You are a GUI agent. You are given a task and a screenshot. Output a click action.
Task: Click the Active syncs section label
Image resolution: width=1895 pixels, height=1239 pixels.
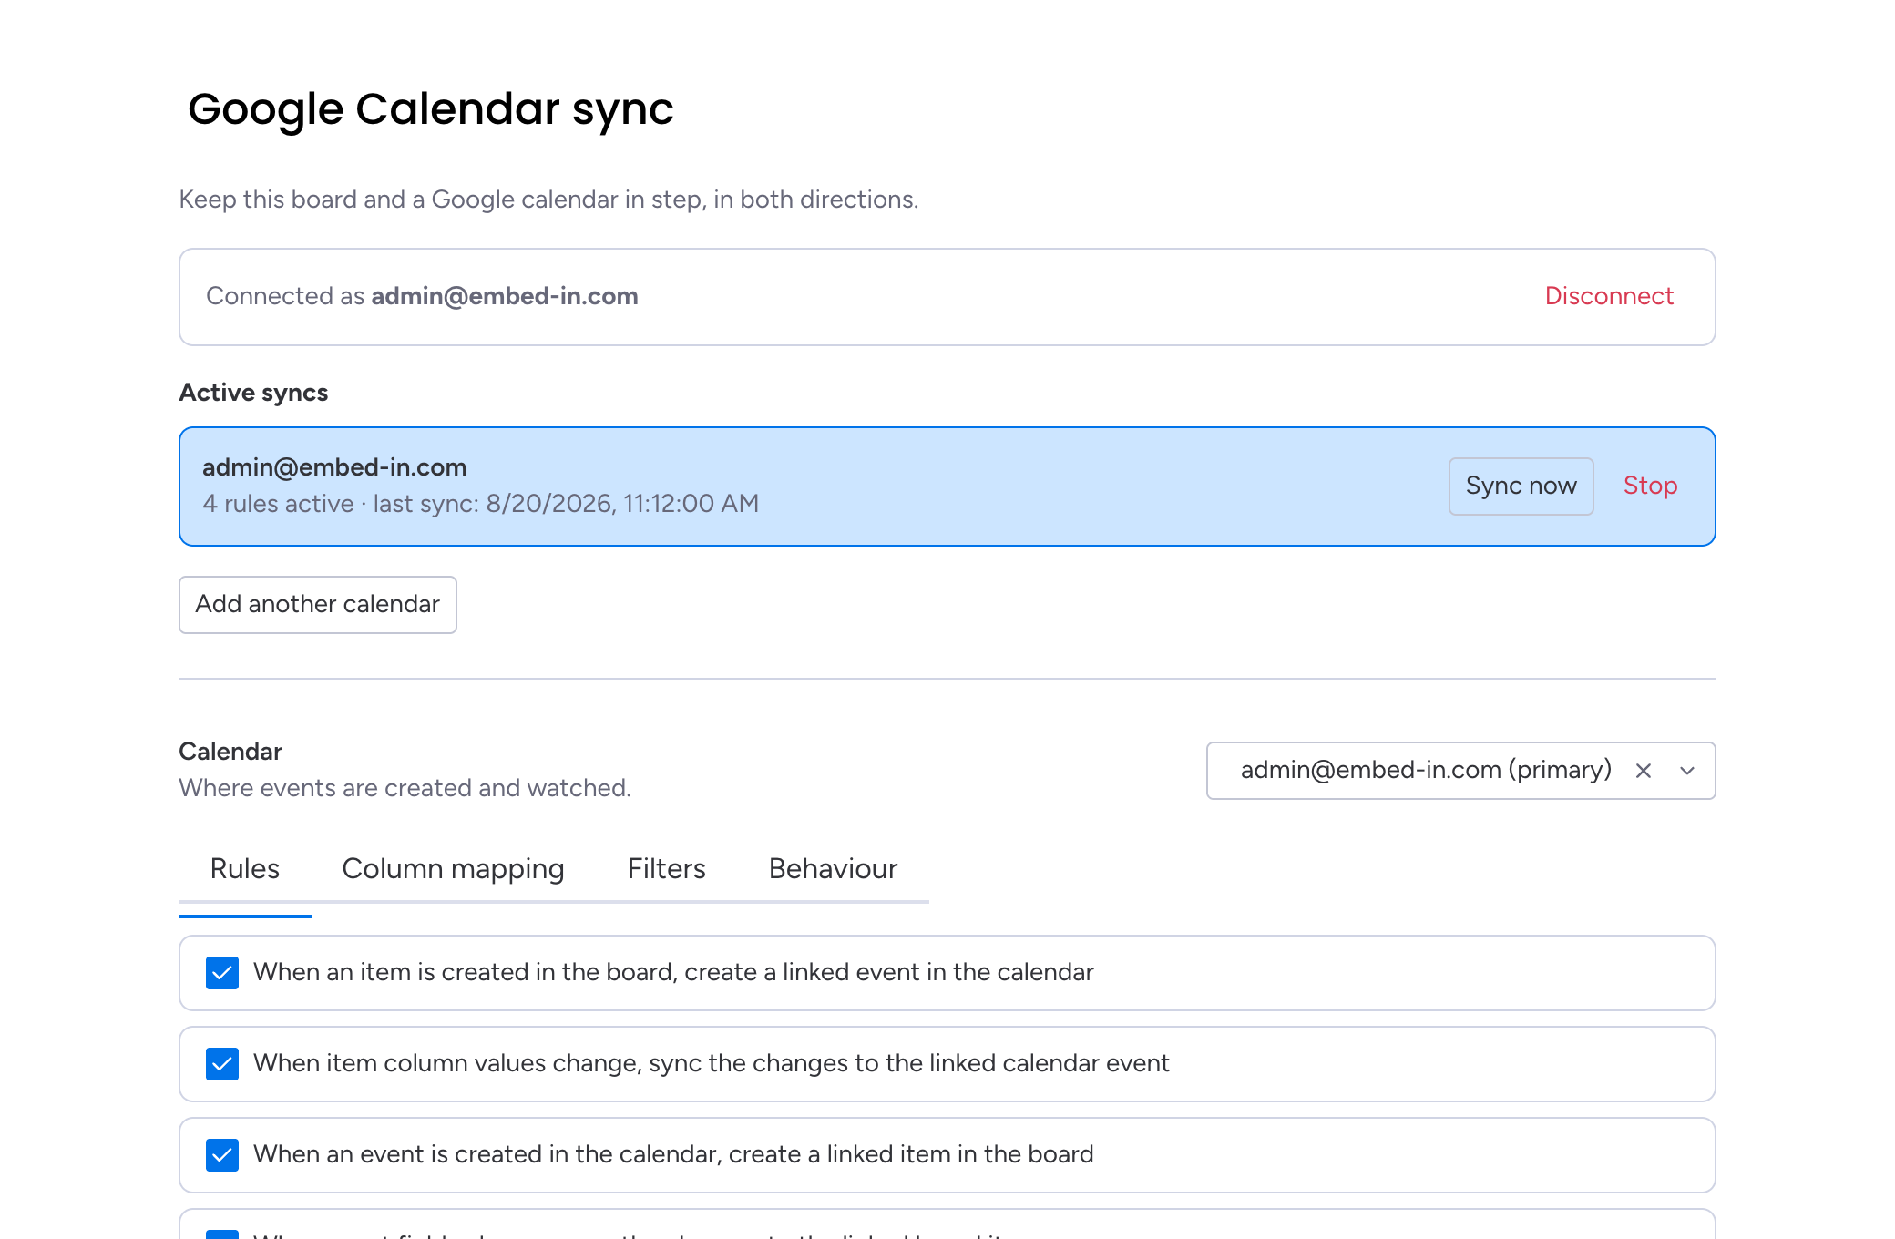click(x=253, y=393)
